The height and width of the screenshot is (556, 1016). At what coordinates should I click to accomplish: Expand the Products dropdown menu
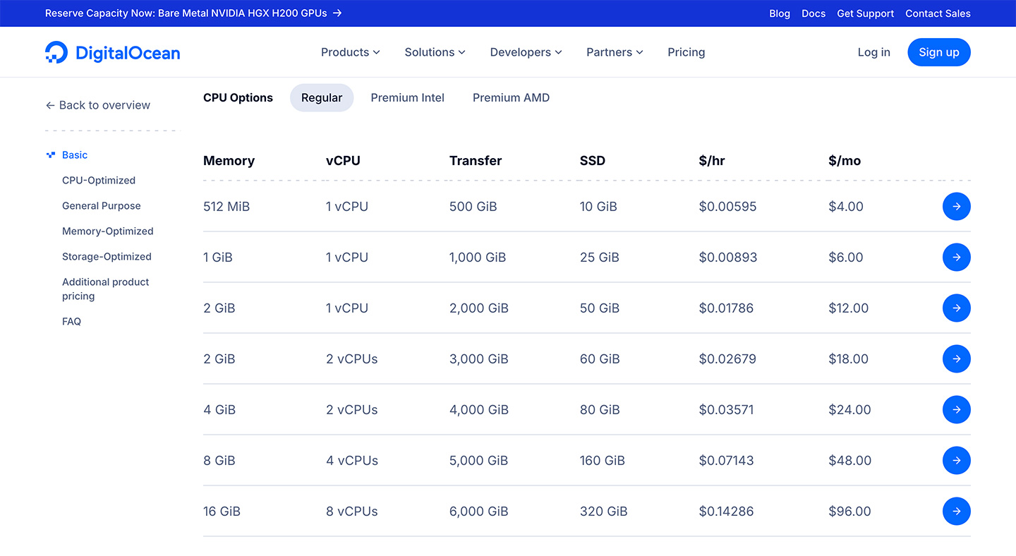tap(350, 52)
